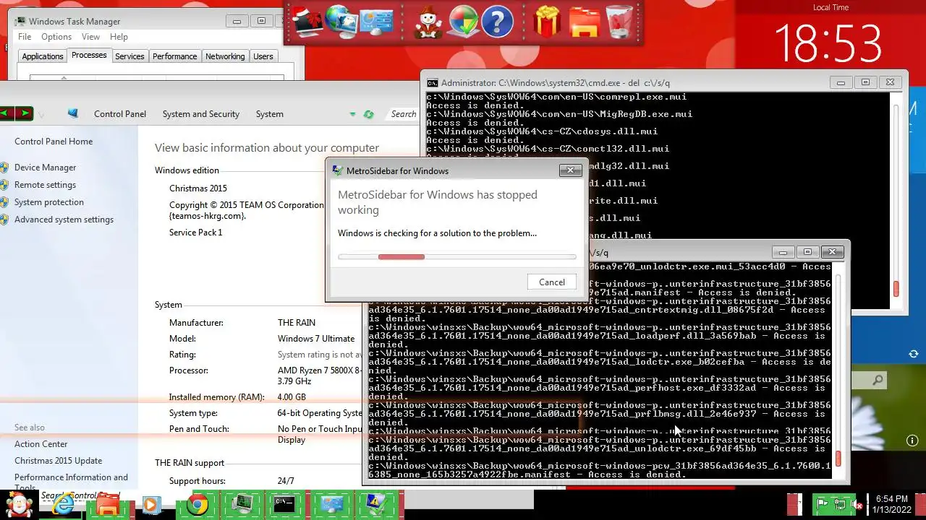Click the Control Panel icon in the address bar
The height and width of the screenshot is (520, 926).
pos(73,113)
